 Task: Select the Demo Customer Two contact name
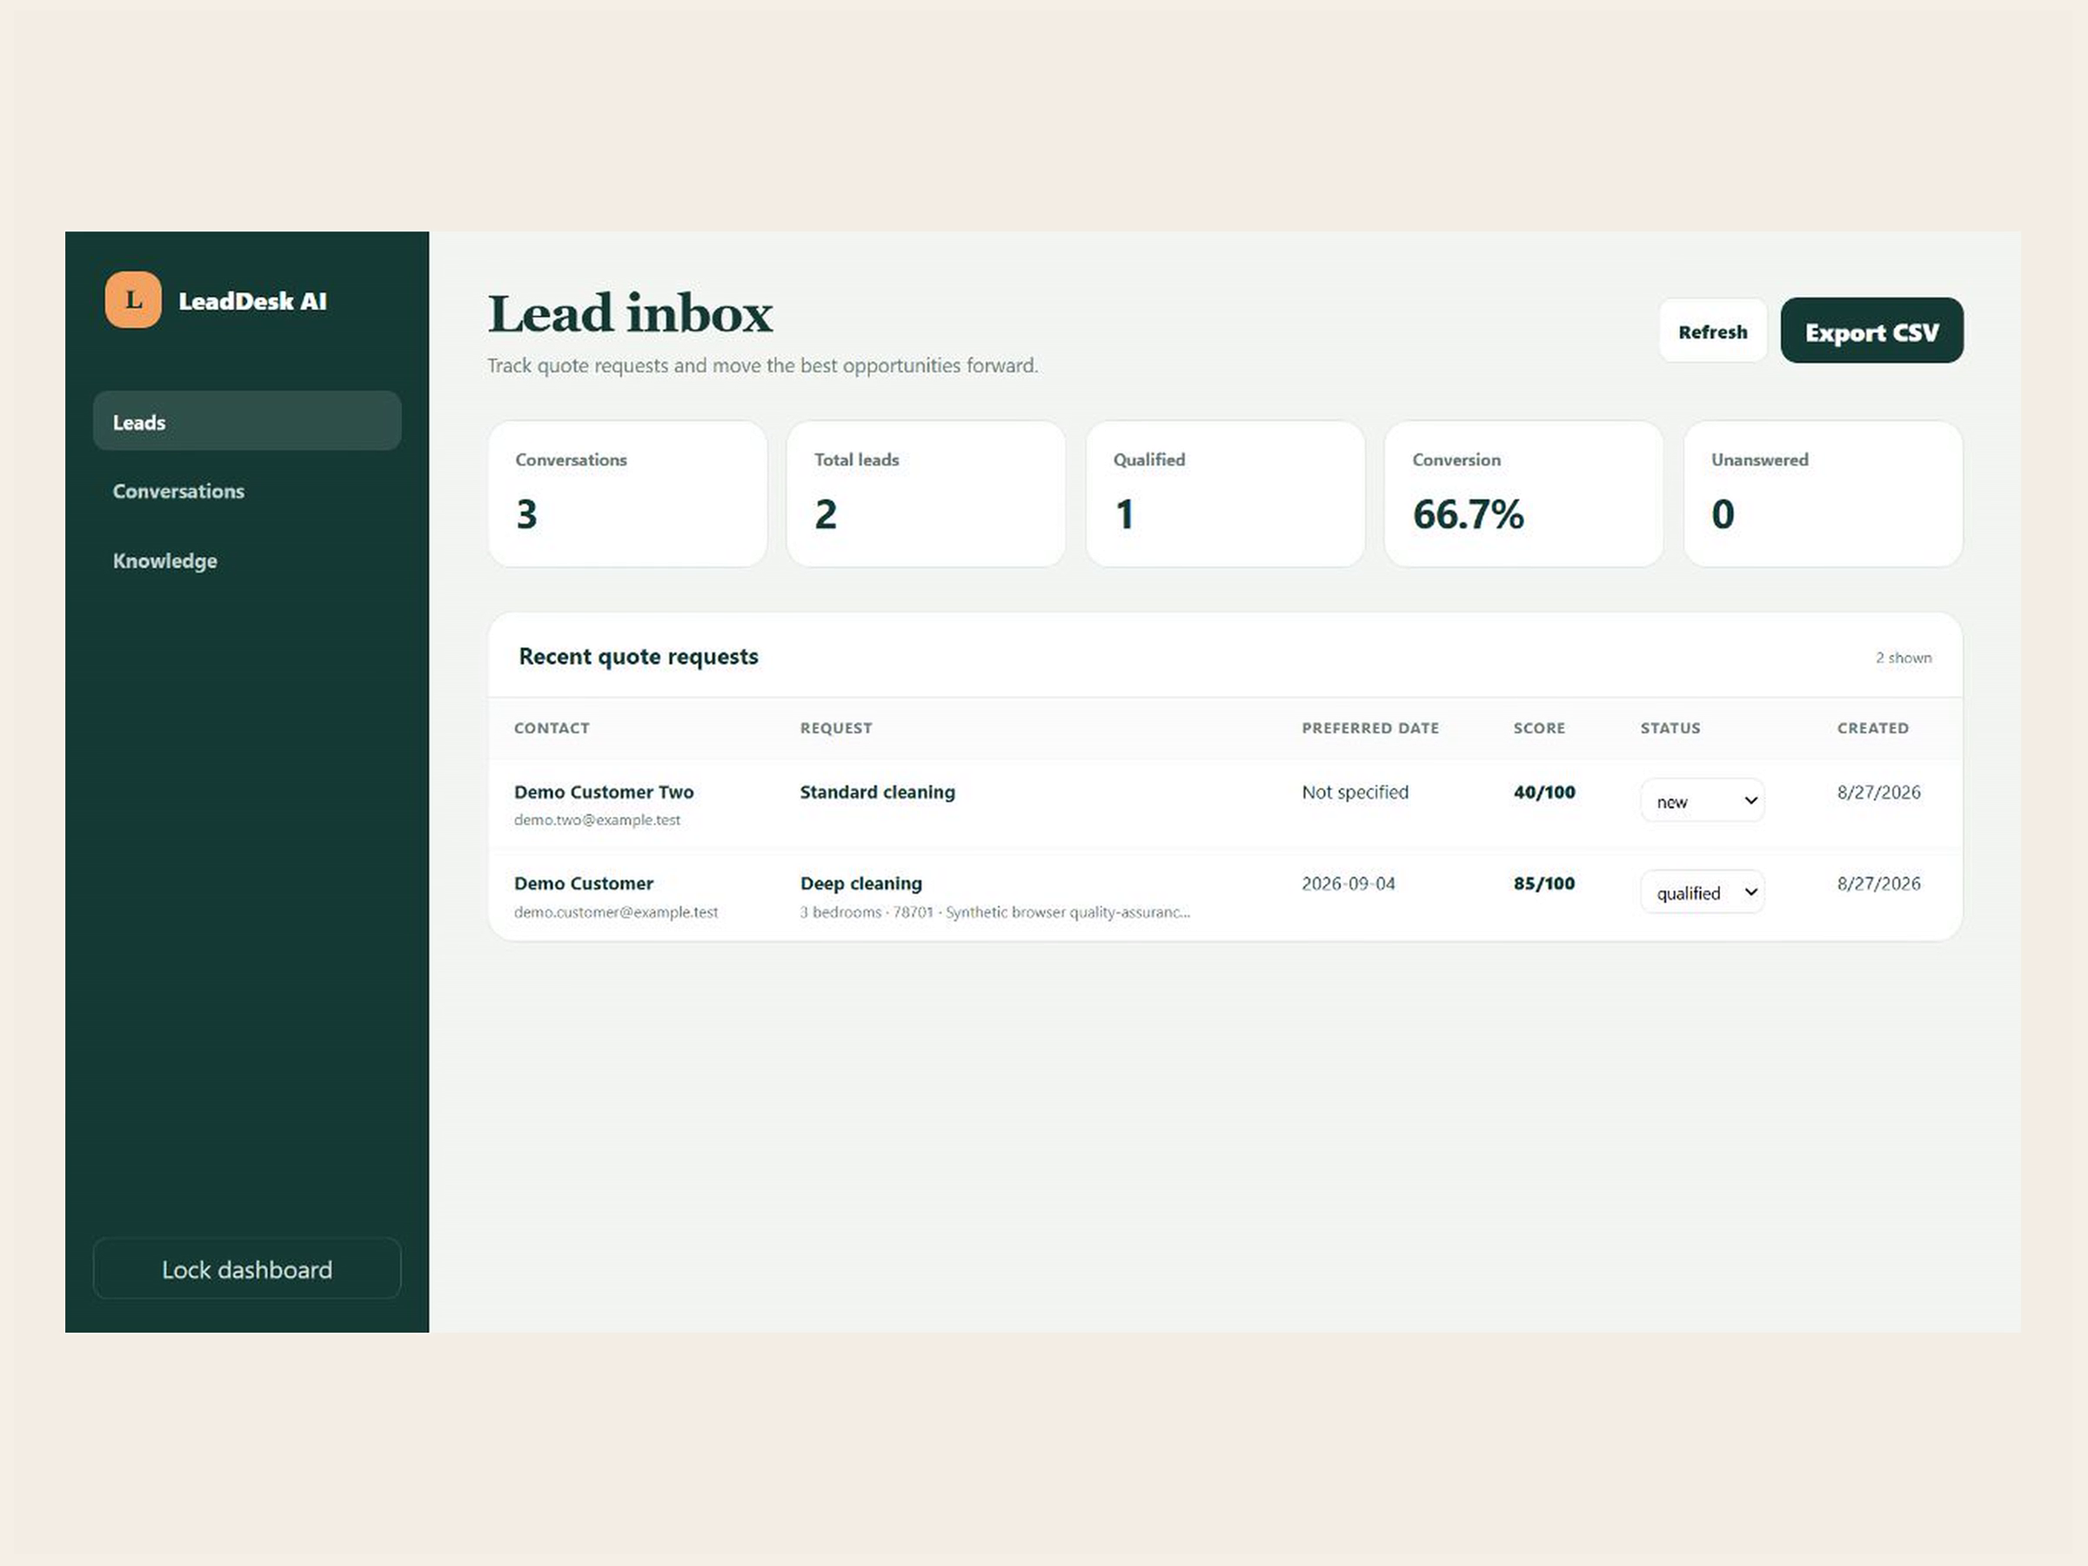(x=604, y=792)
